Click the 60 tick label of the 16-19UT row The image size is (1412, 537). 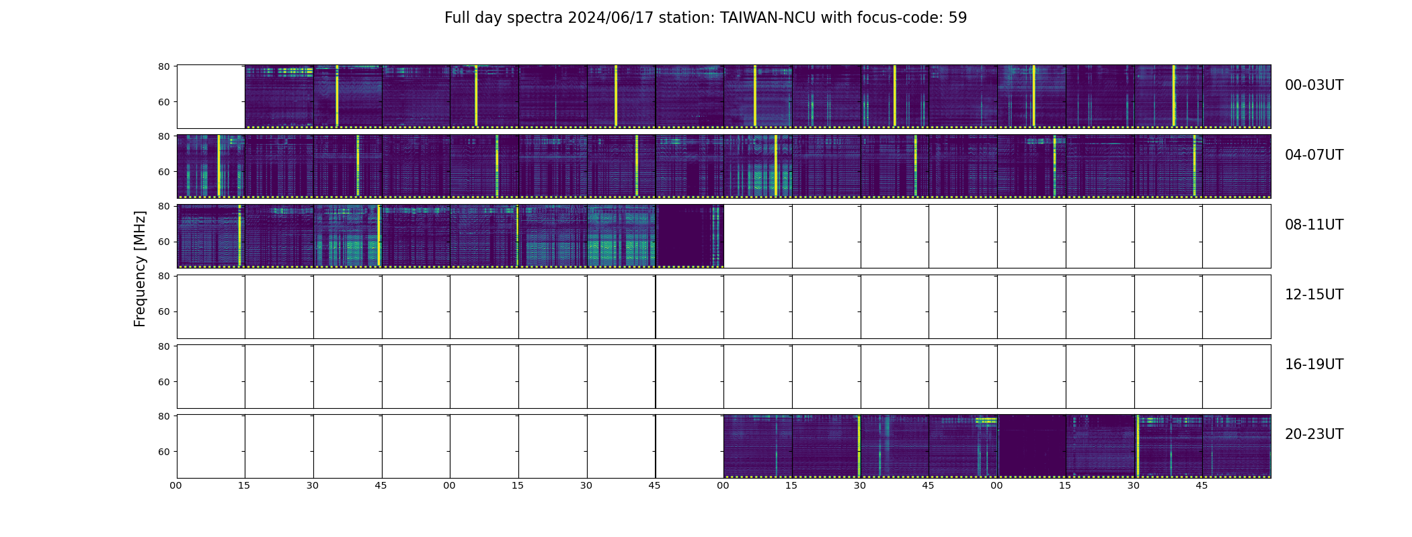(x=163, y=382)
